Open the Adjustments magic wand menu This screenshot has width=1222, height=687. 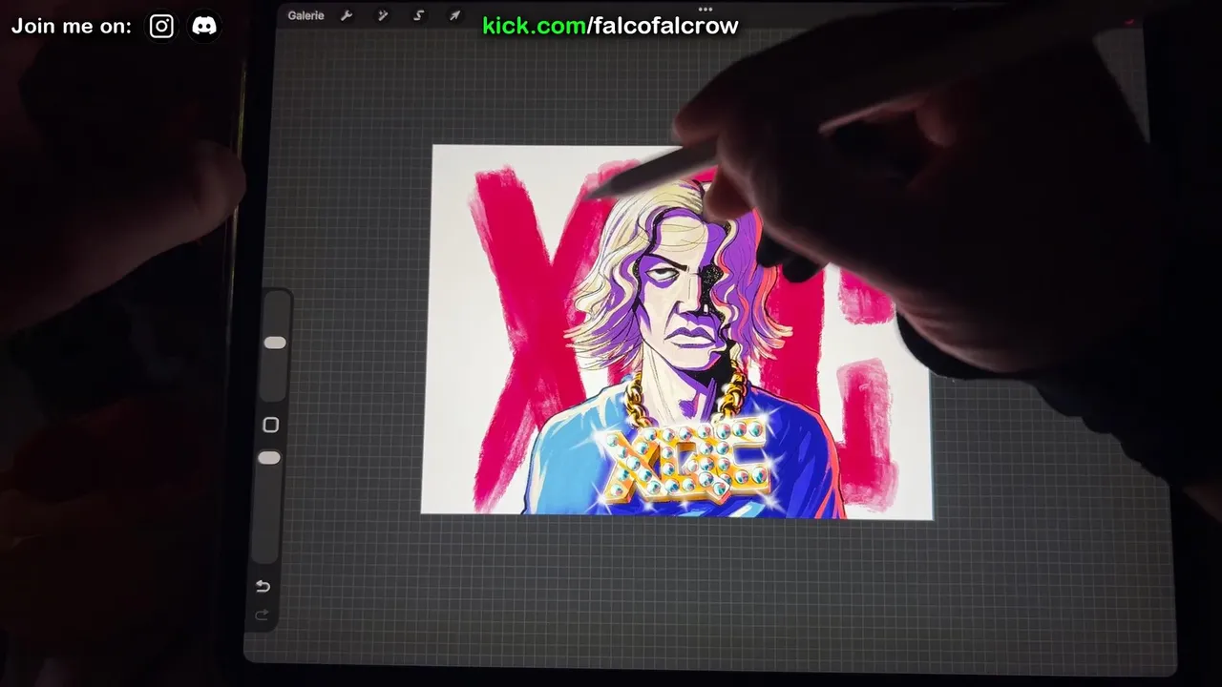click(x=383, y=15)
